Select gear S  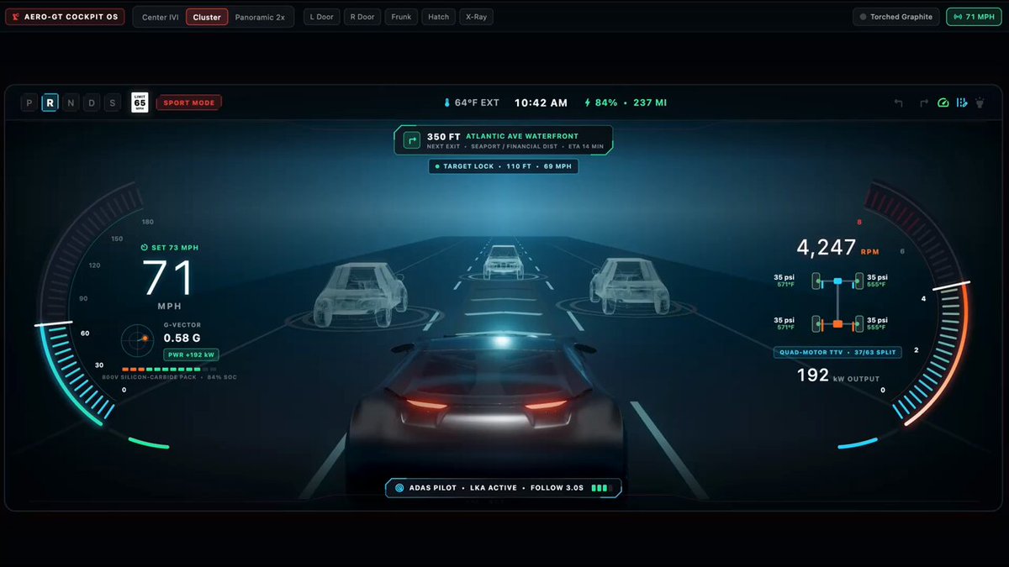pyautogui.click(x=113, y=103)
